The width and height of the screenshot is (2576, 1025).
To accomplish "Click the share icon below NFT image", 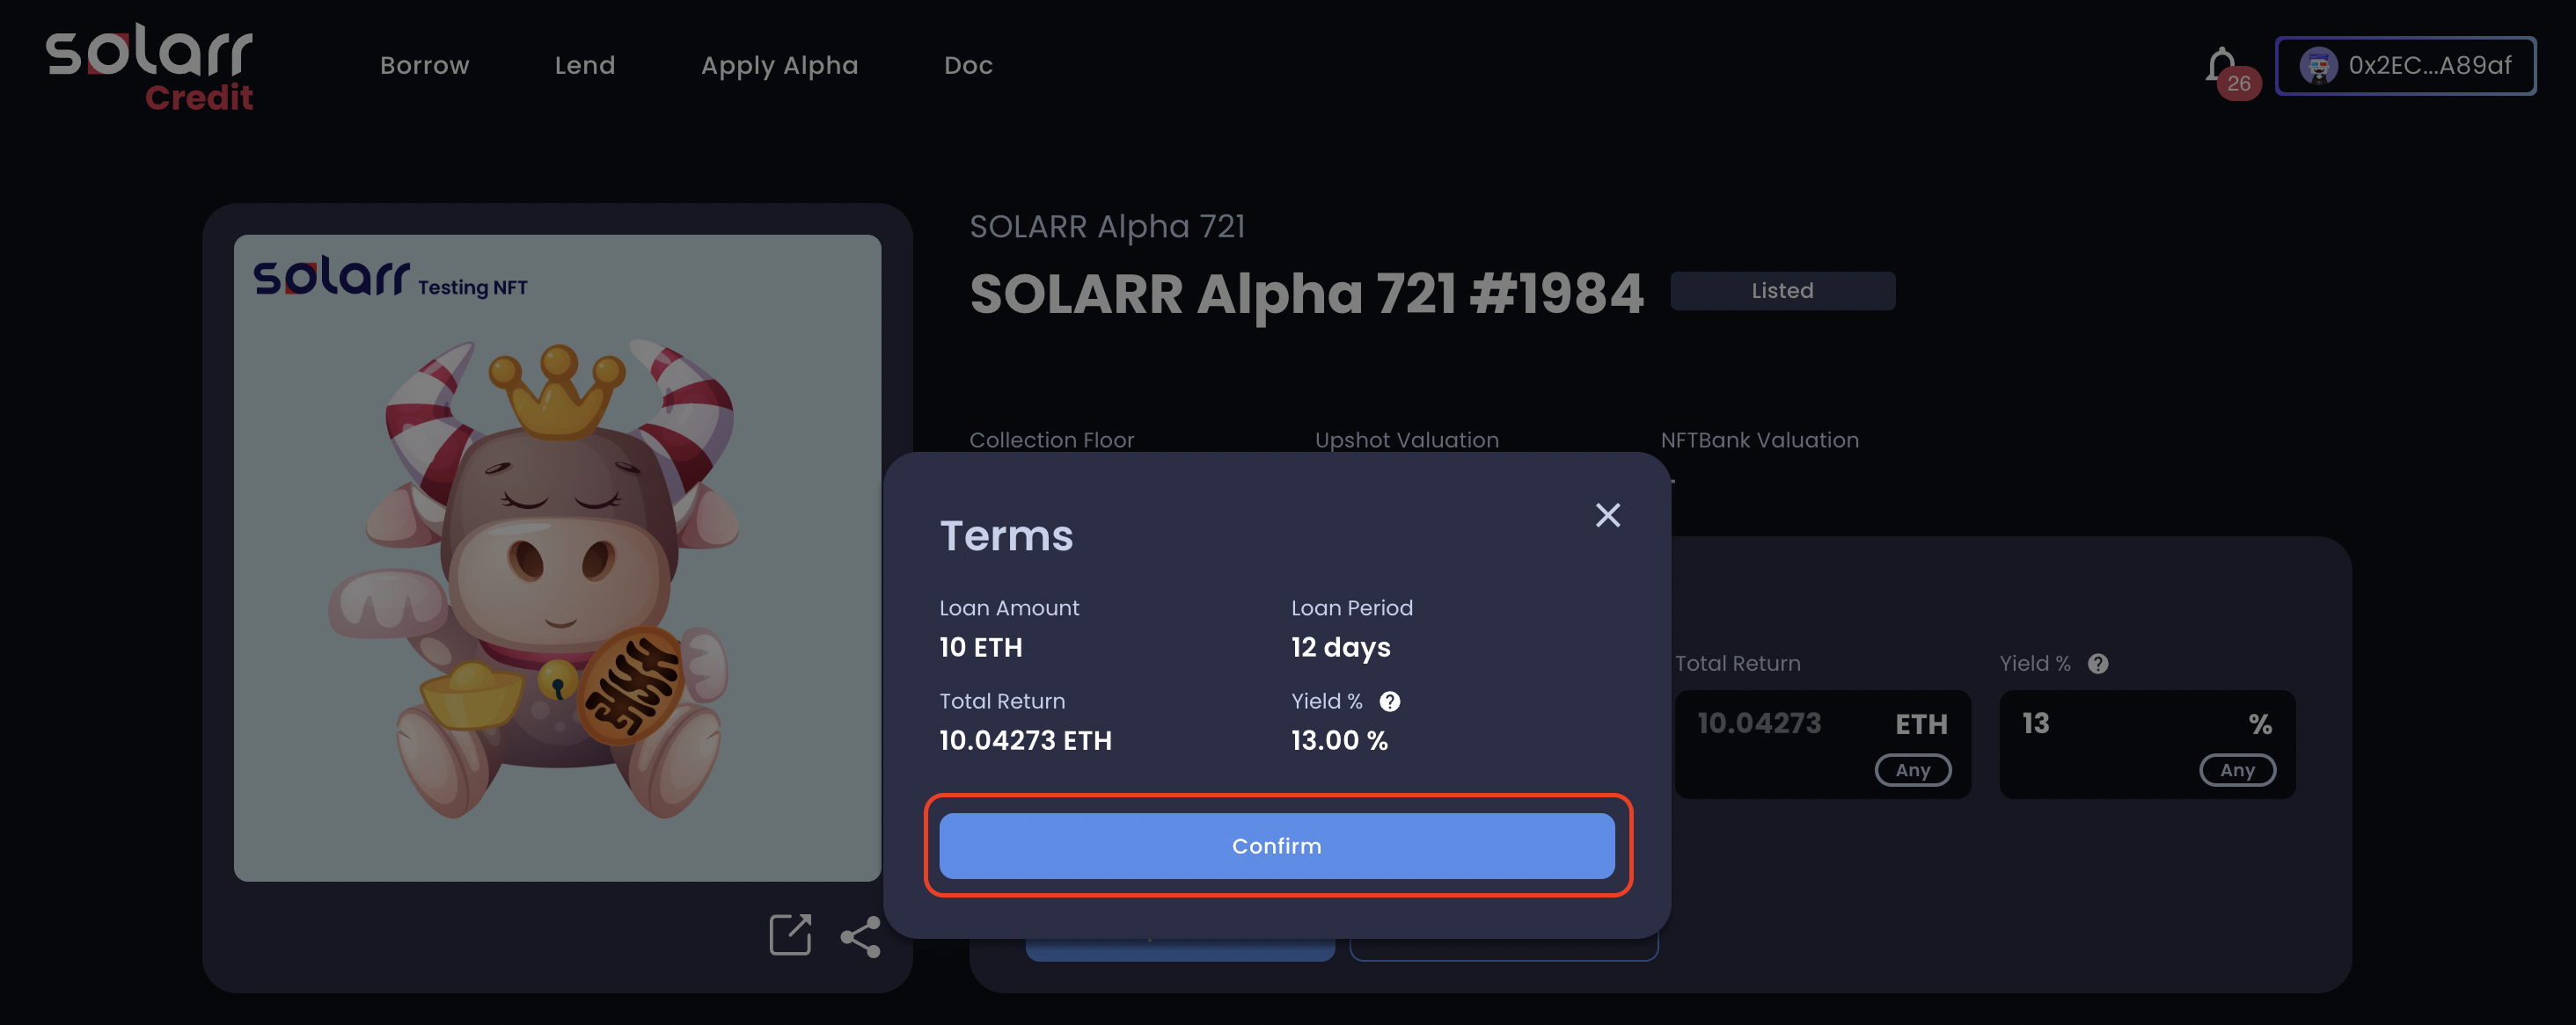I will (x=860, y=936).
